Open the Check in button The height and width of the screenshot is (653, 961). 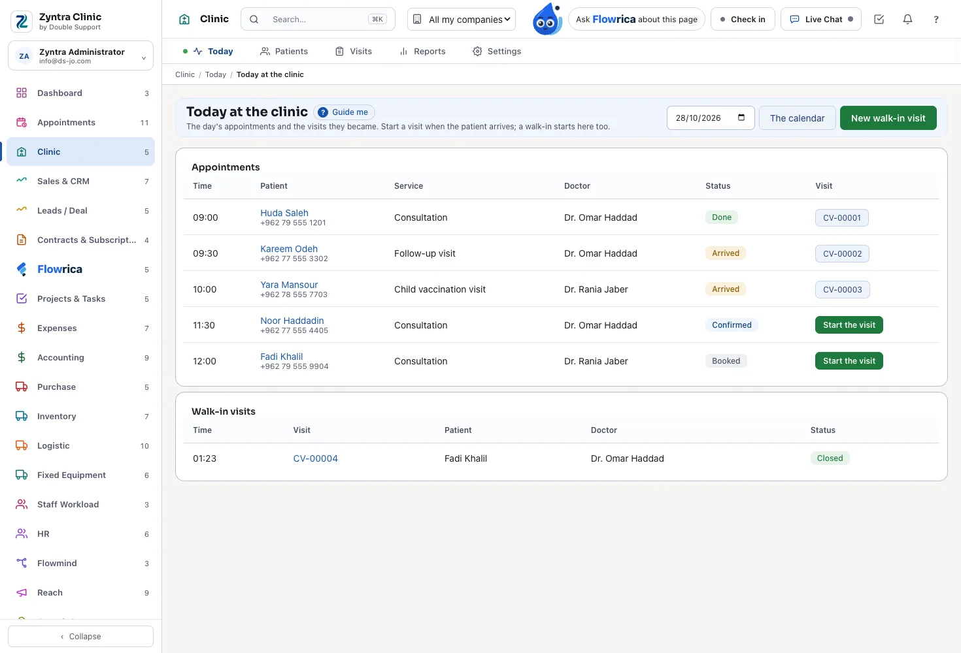coord(743,20)
